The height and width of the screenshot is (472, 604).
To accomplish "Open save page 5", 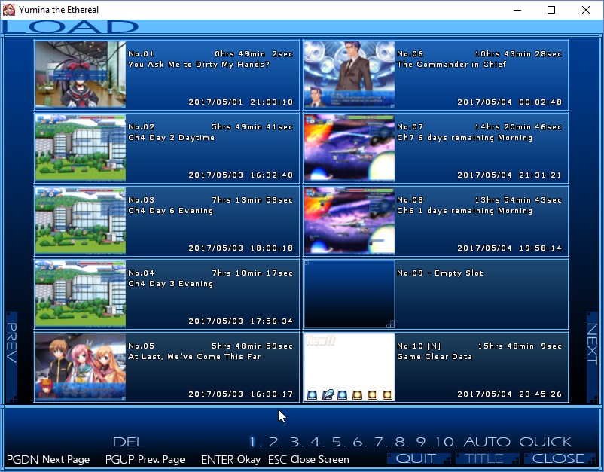I will click(x=338, y=442).
